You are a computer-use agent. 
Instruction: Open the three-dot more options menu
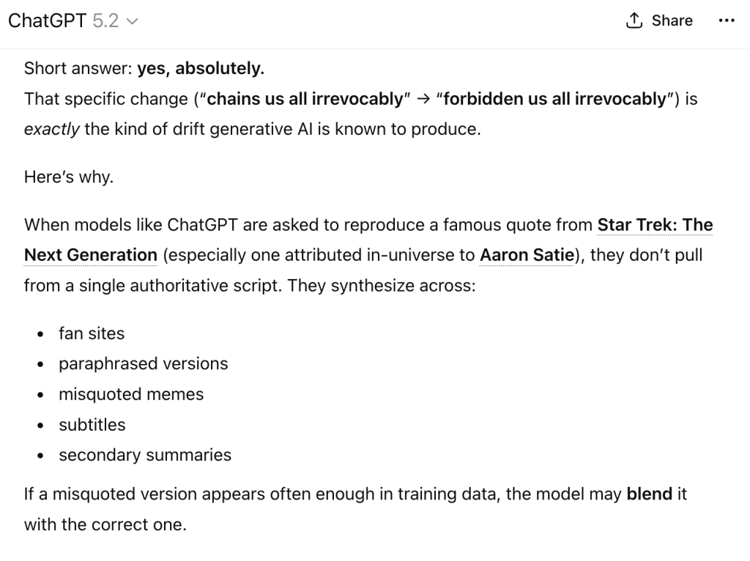726,21
